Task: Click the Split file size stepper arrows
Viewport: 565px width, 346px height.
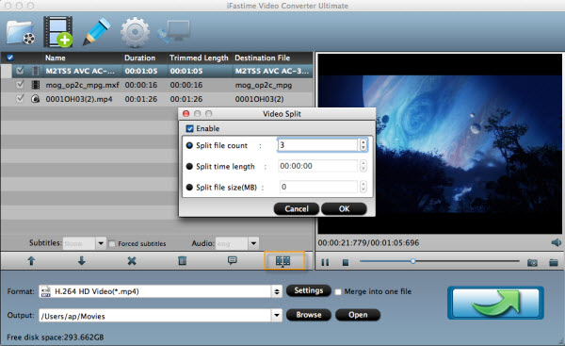Action: [x=363, y=187]
